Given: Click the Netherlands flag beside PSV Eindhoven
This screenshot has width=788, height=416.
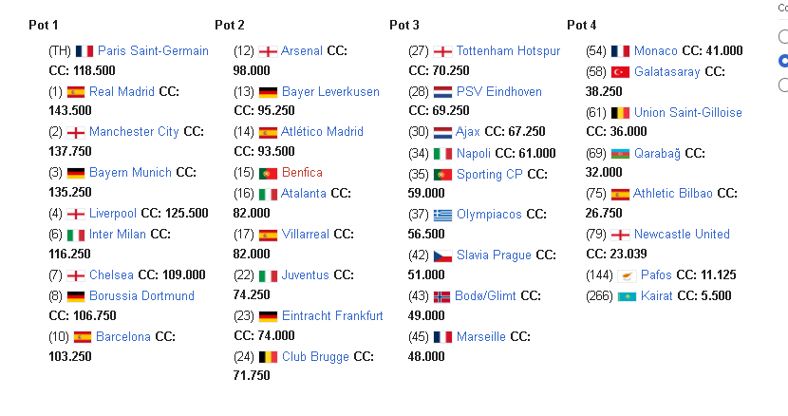Looking at the screenshot, I should pos(442,92).
